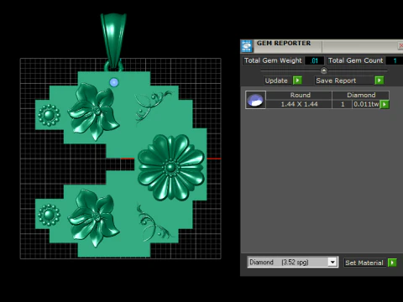
Task: Close the Gem Reporter panel
Action: coord(400,45)
